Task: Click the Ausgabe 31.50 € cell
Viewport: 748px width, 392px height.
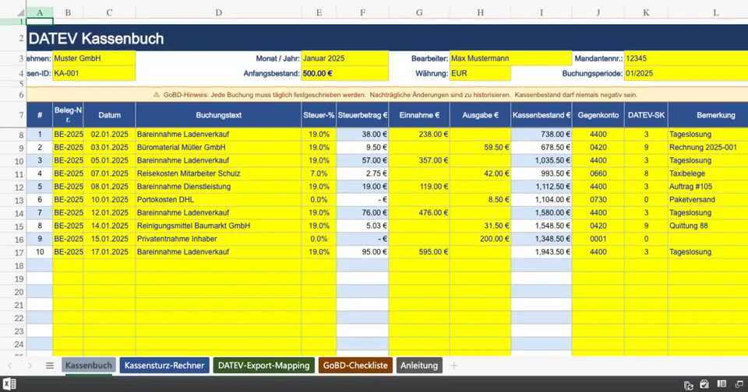Action: 481,226
